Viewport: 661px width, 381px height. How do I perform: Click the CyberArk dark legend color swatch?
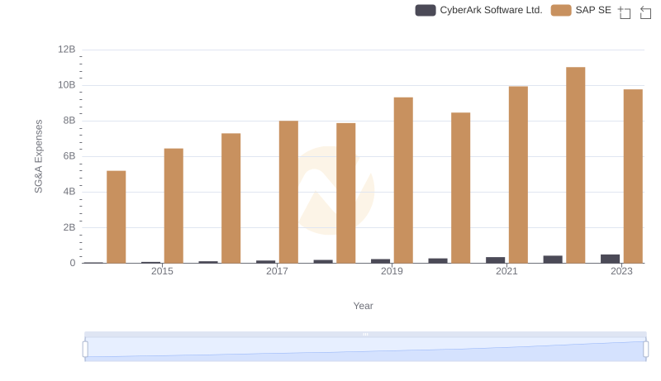click(x=426, y=10)
